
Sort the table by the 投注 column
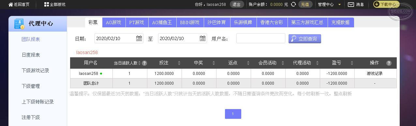179,63
